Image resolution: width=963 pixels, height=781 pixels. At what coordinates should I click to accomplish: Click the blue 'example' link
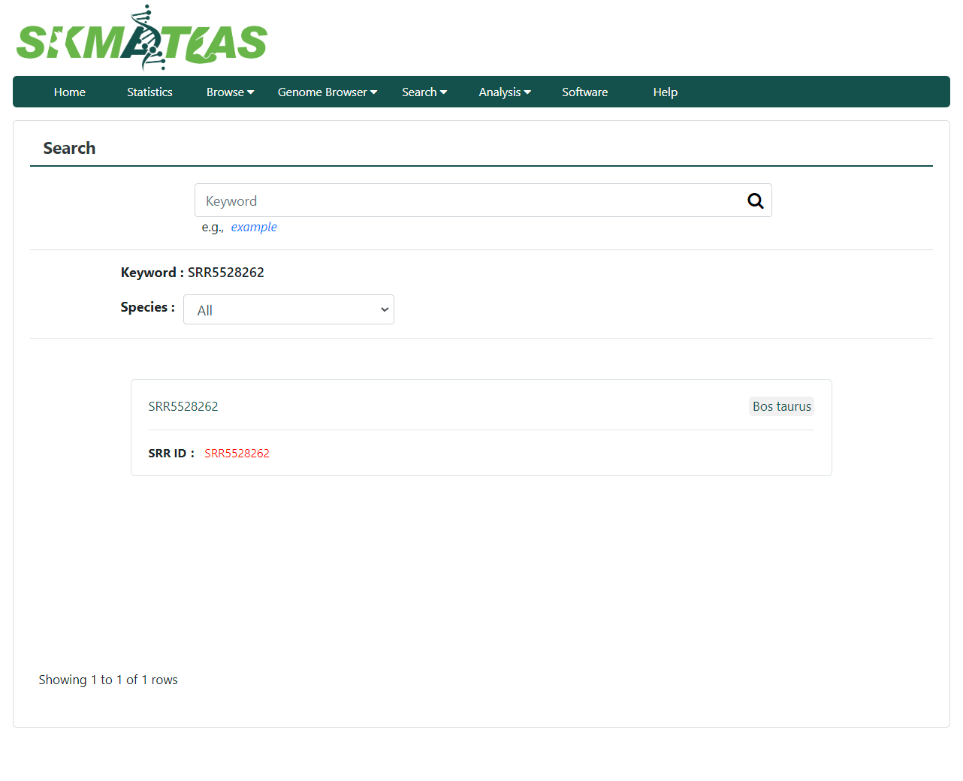point(254,227)
